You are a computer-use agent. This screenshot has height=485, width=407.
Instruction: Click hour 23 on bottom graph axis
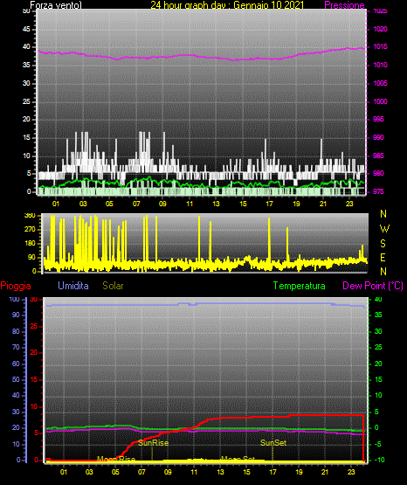351,472
